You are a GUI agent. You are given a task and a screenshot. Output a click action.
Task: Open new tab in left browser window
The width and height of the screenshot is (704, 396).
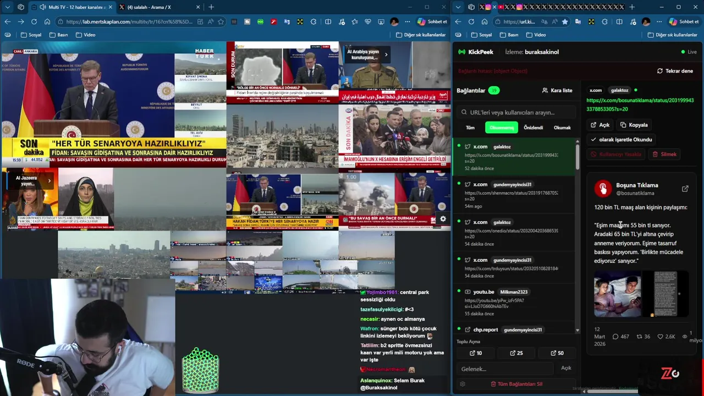click(211, 7)
